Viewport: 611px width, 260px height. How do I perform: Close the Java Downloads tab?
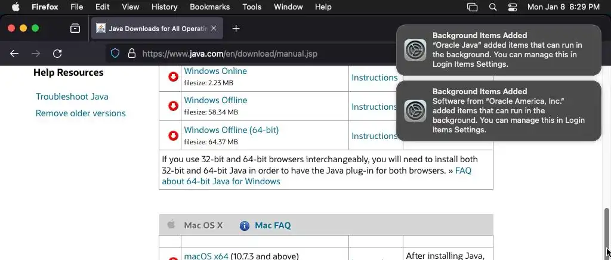214,29
